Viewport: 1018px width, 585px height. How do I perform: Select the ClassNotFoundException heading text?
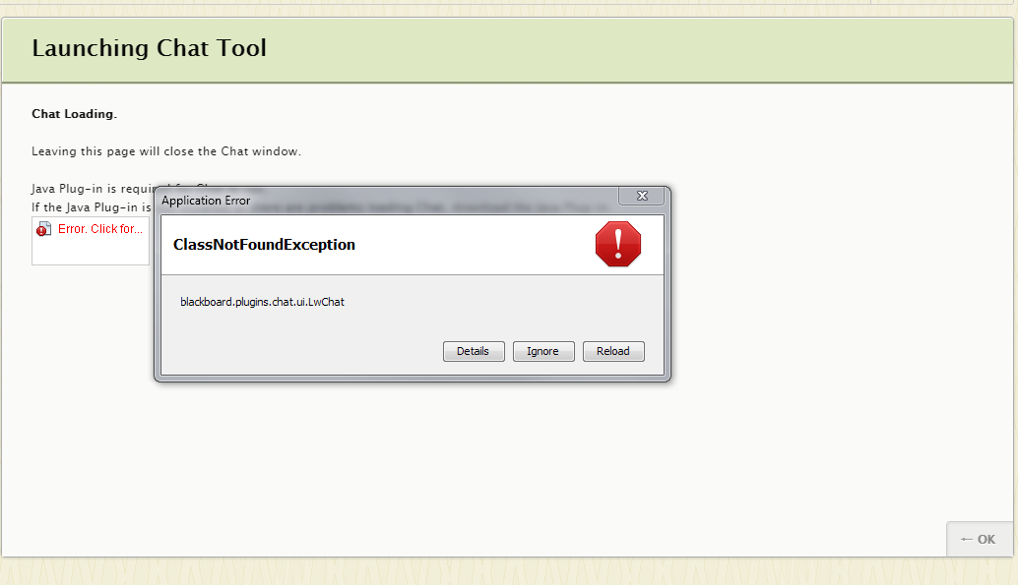[264, 245]
